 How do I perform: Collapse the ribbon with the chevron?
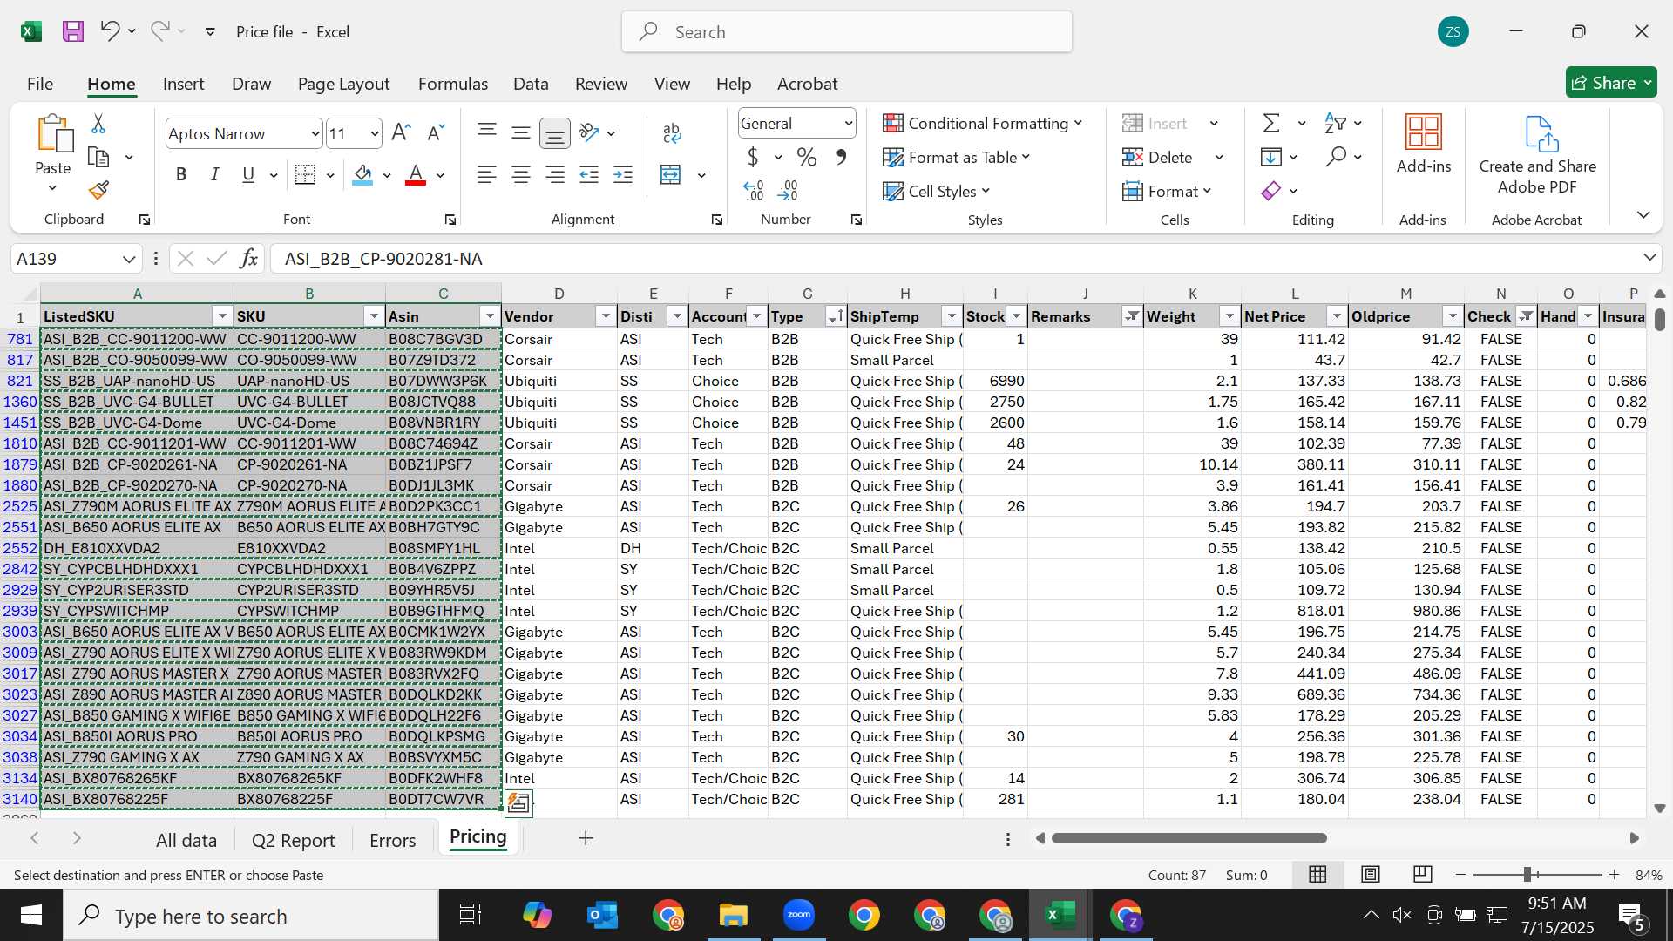tap(1643, 214)
